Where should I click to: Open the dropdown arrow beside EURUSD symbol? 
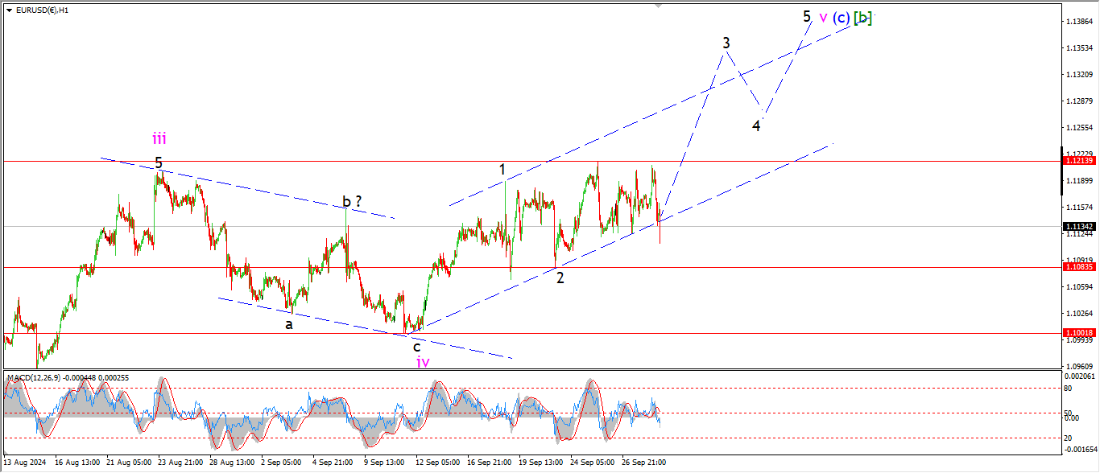[9, 10]
